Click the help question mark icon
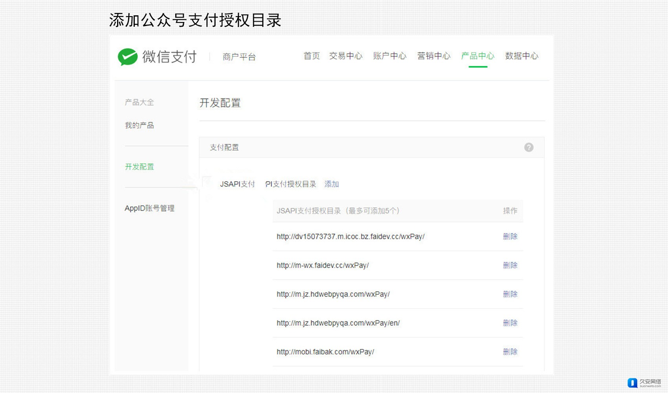668x393 pixels. coord(529,147)
